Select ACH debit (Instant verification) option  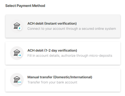point(63,26)
